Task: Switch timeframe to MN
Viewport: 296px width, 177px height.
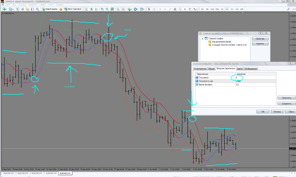Action: coord(242,9)
